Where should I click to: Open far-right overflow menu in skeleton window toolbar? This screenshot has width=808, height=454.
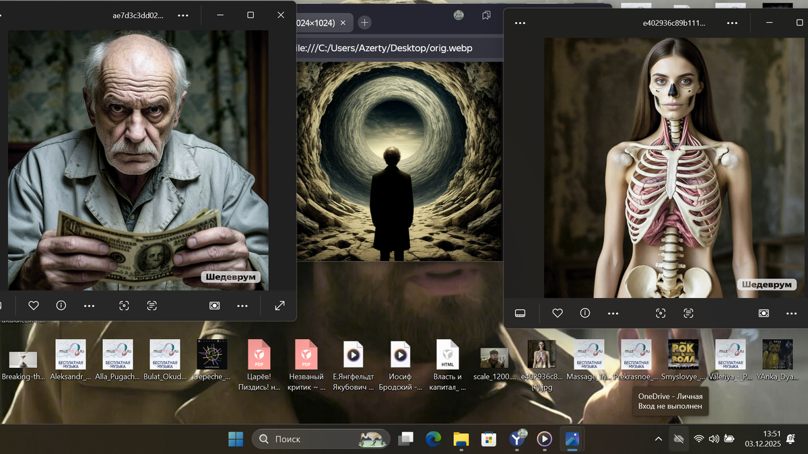pos(792,313)
